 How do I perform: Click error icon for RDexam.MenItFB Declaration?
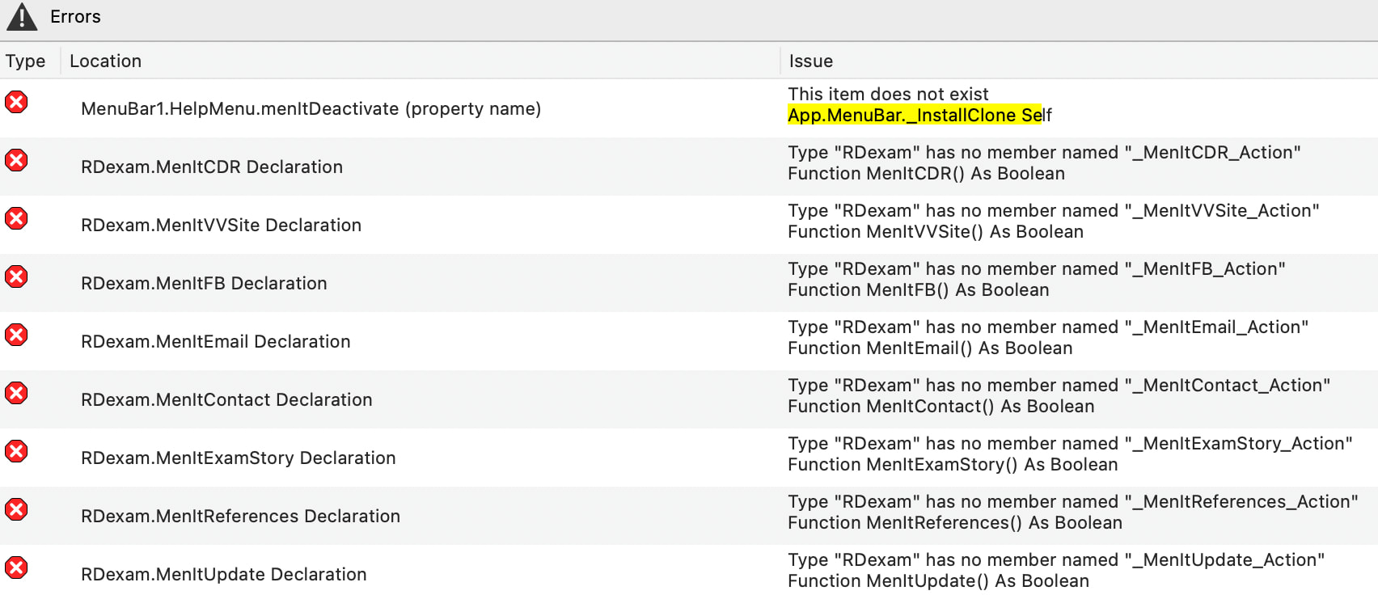[16, 276]
